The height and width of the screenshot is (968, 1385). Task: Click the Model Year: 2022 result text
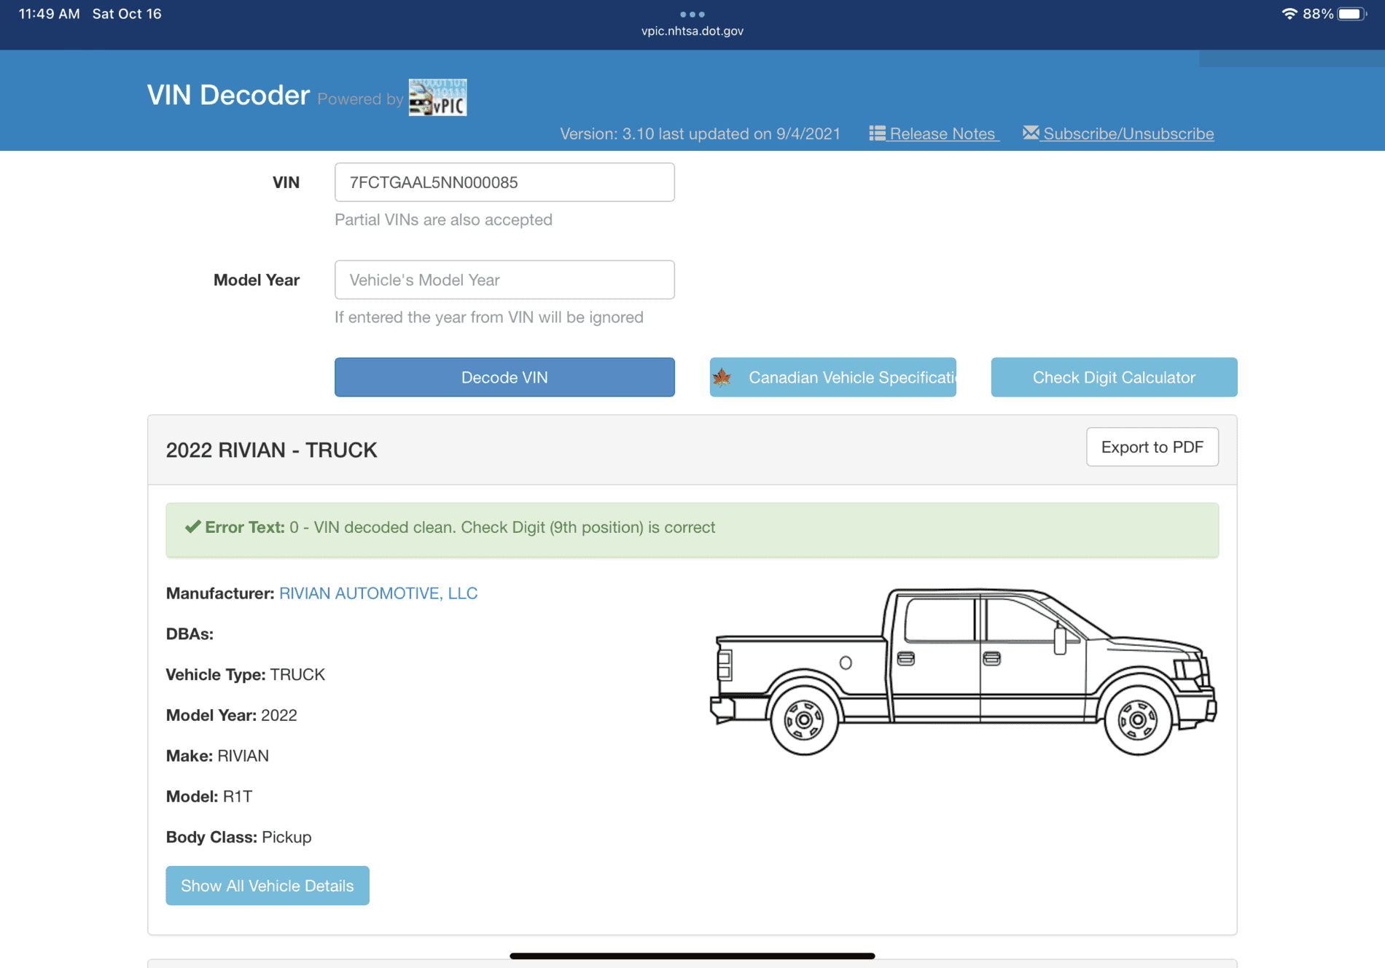232,715
